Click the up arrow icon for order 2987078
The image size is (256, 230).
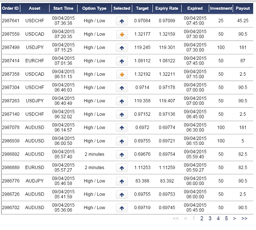(122, 128)
